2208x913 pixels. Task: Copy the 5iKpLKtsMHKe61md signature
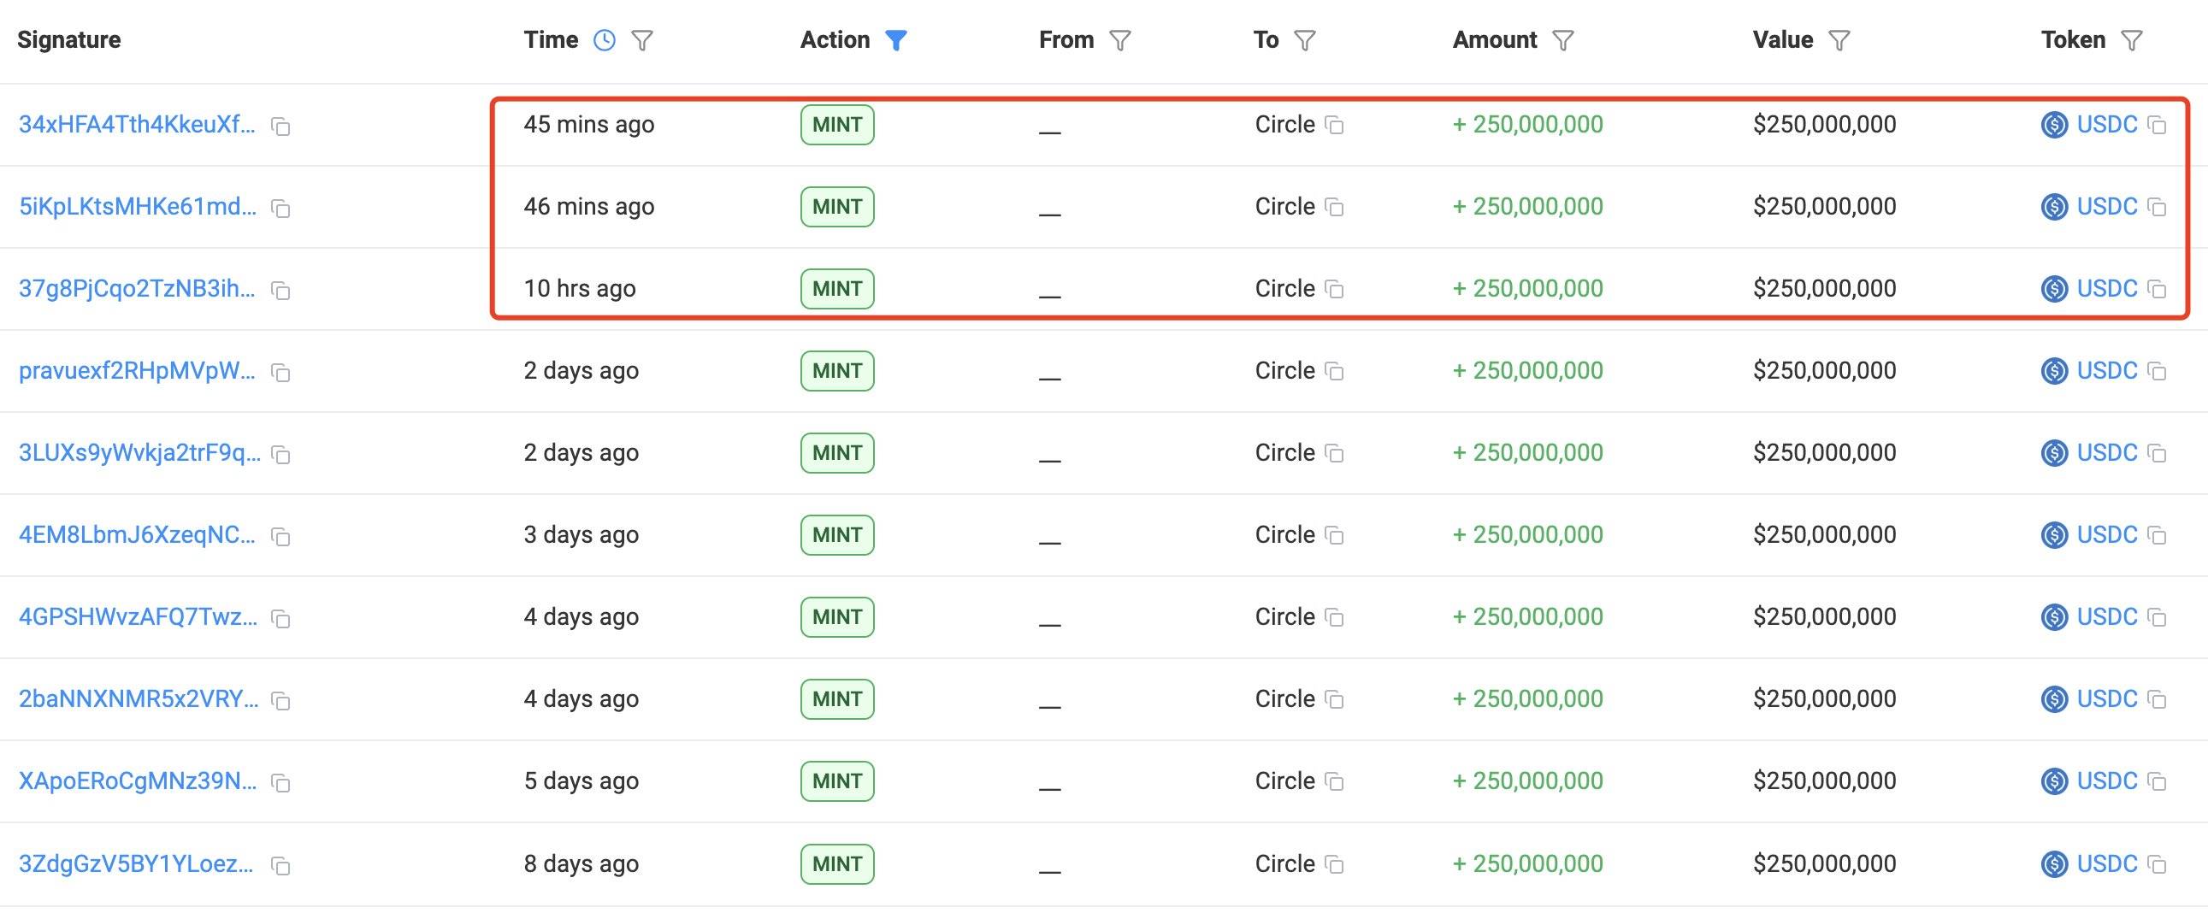coord(280,208)
